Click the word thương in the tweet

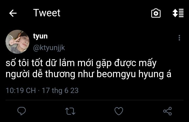61,74
